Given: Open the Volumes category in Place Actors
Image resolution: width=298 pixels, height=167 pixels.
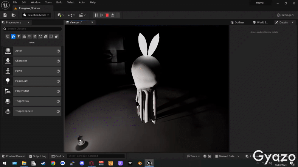Looking at the screenshot, I should [x=51, y=36].
